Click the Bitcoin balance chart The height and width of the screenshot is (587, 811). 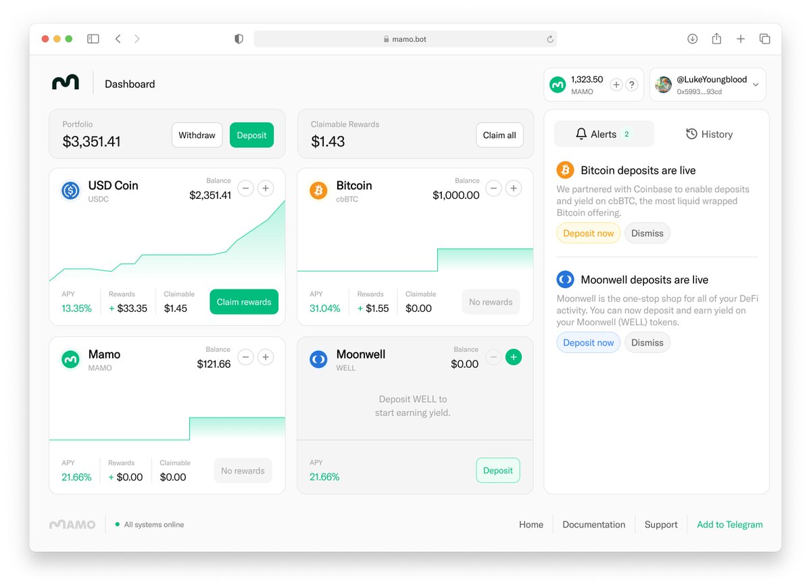415,260
